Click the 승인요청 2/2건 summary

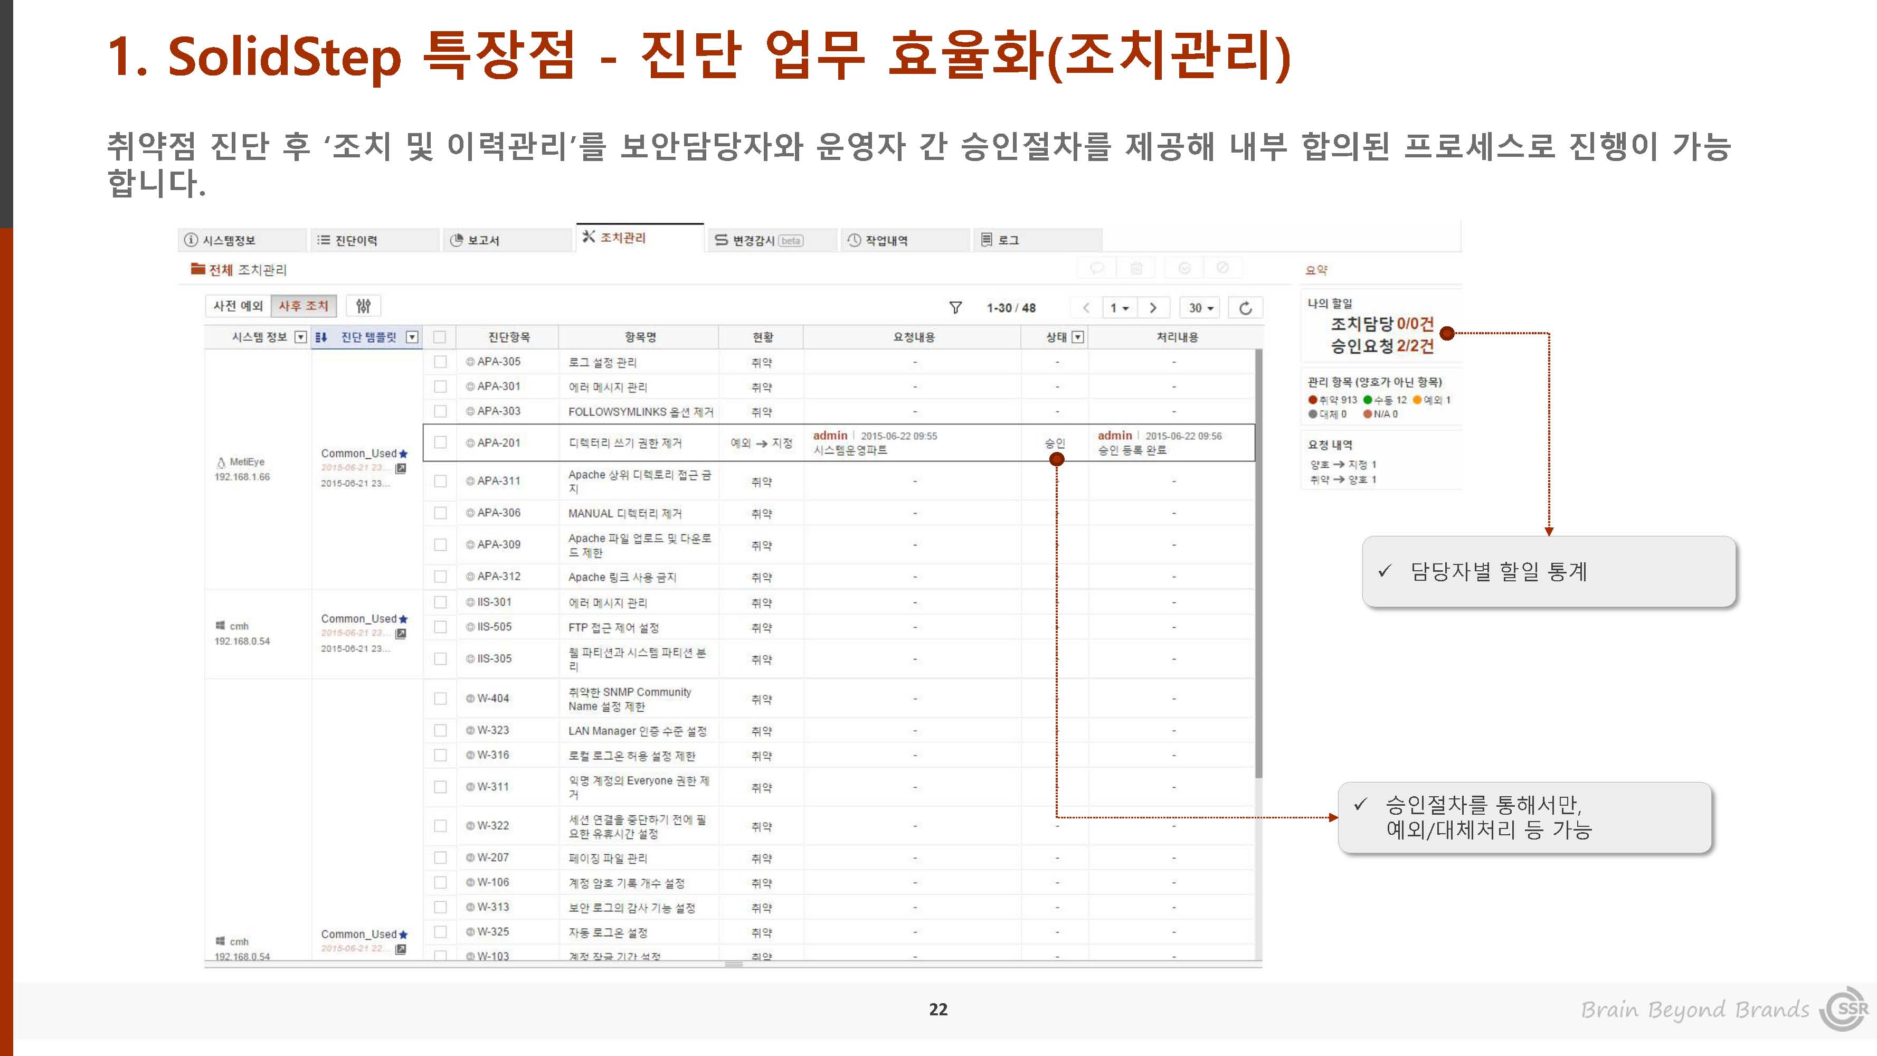click(1382, 346)
